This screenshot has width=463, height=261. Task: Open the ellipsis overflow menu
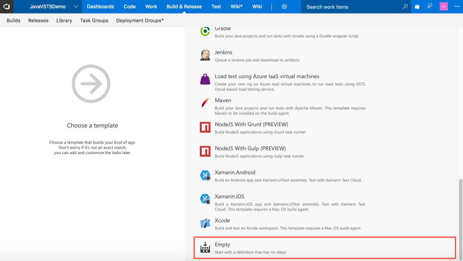pyautogui.click(x=457, y=6)
